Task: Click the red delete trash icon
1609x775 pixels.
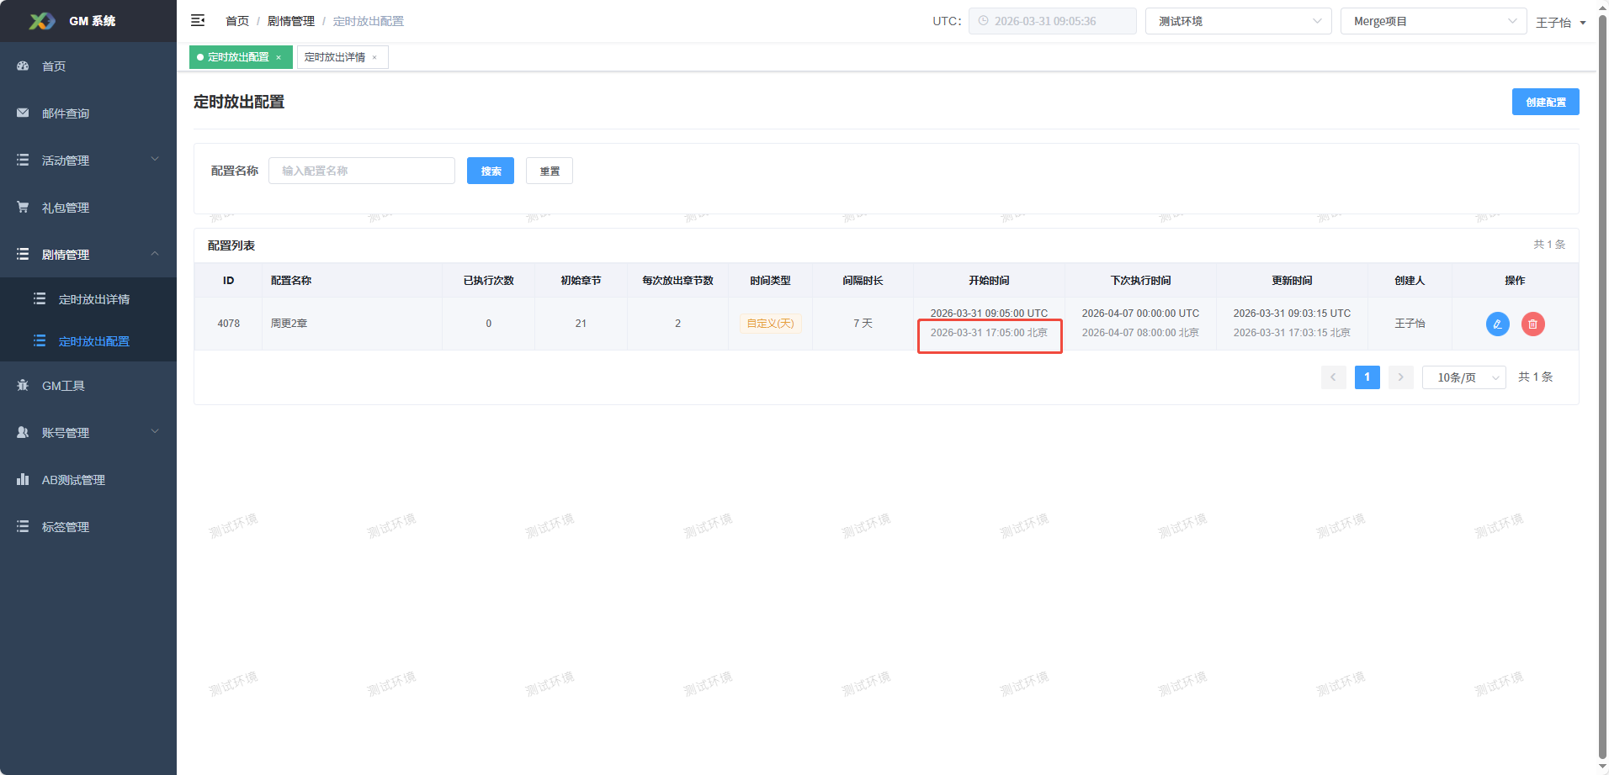Action: tap(1532, 324)
